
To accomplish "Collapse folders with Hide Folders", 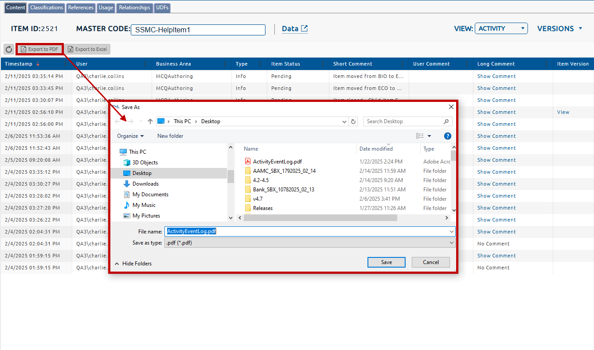I will (133, 264).
